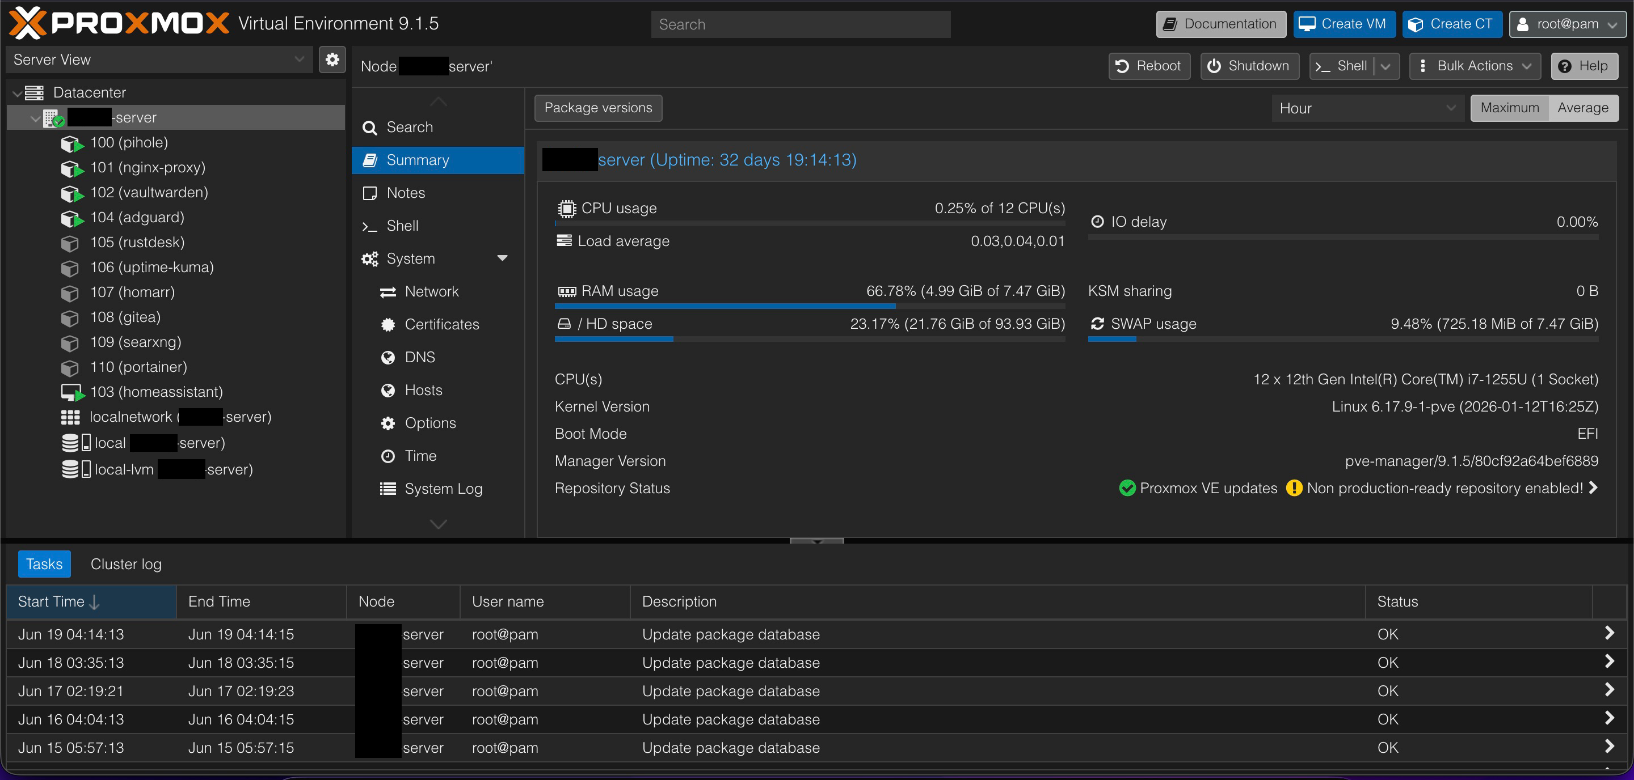Switch to the Tasks tab

click(44, 565)
